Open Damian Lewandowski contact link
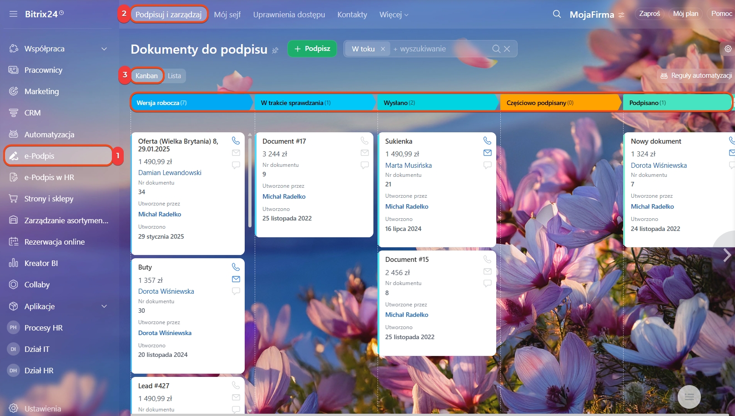Viewport: 735px width, 416px height. point(170,173)
